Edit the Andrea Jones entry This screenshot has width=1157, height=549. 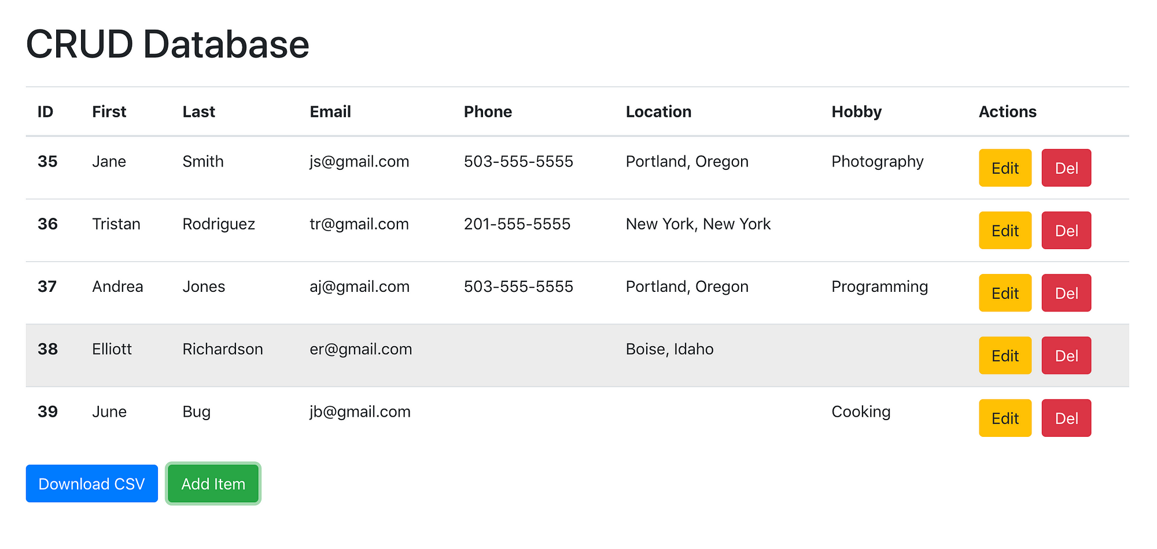(1005, 293)
